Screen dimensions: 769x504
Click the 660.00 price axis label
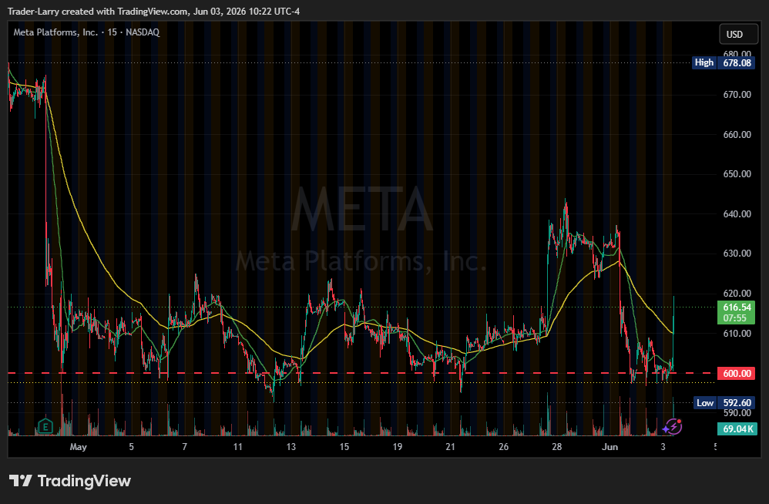(x=737, y=134)
